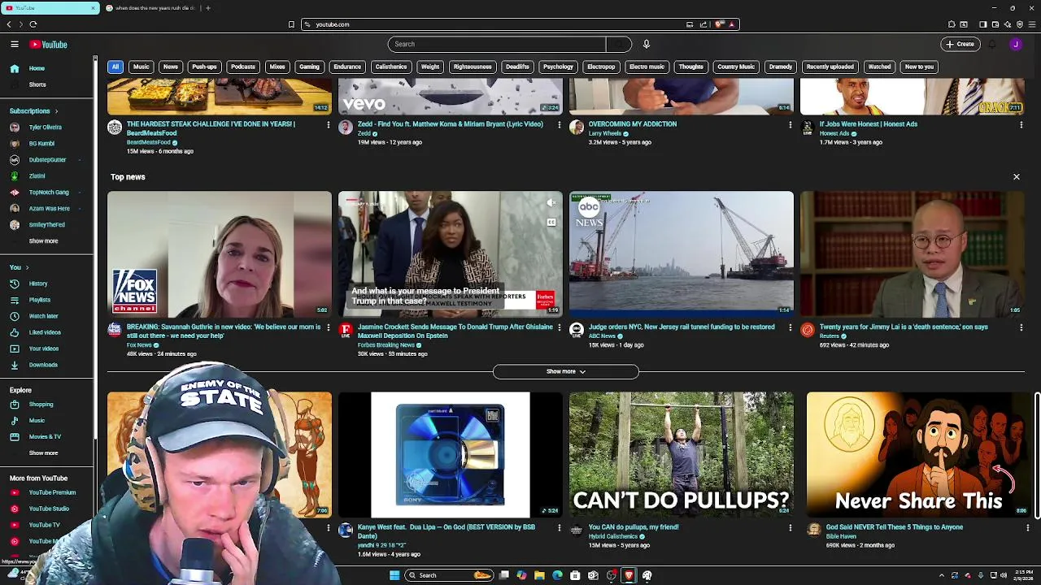The image size is (1041, 585).
Task: Open Microsoft Store from the taskbar
Action: point(575,575)
